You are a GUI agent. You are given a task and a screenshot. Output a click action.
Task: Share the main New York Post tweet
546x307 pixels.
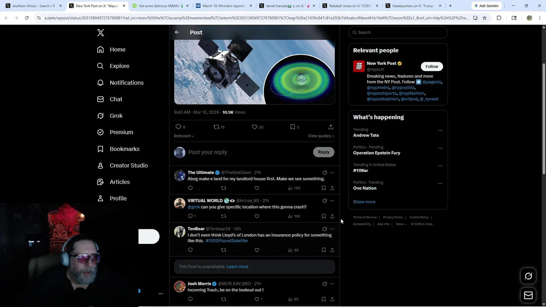point(331,127)
